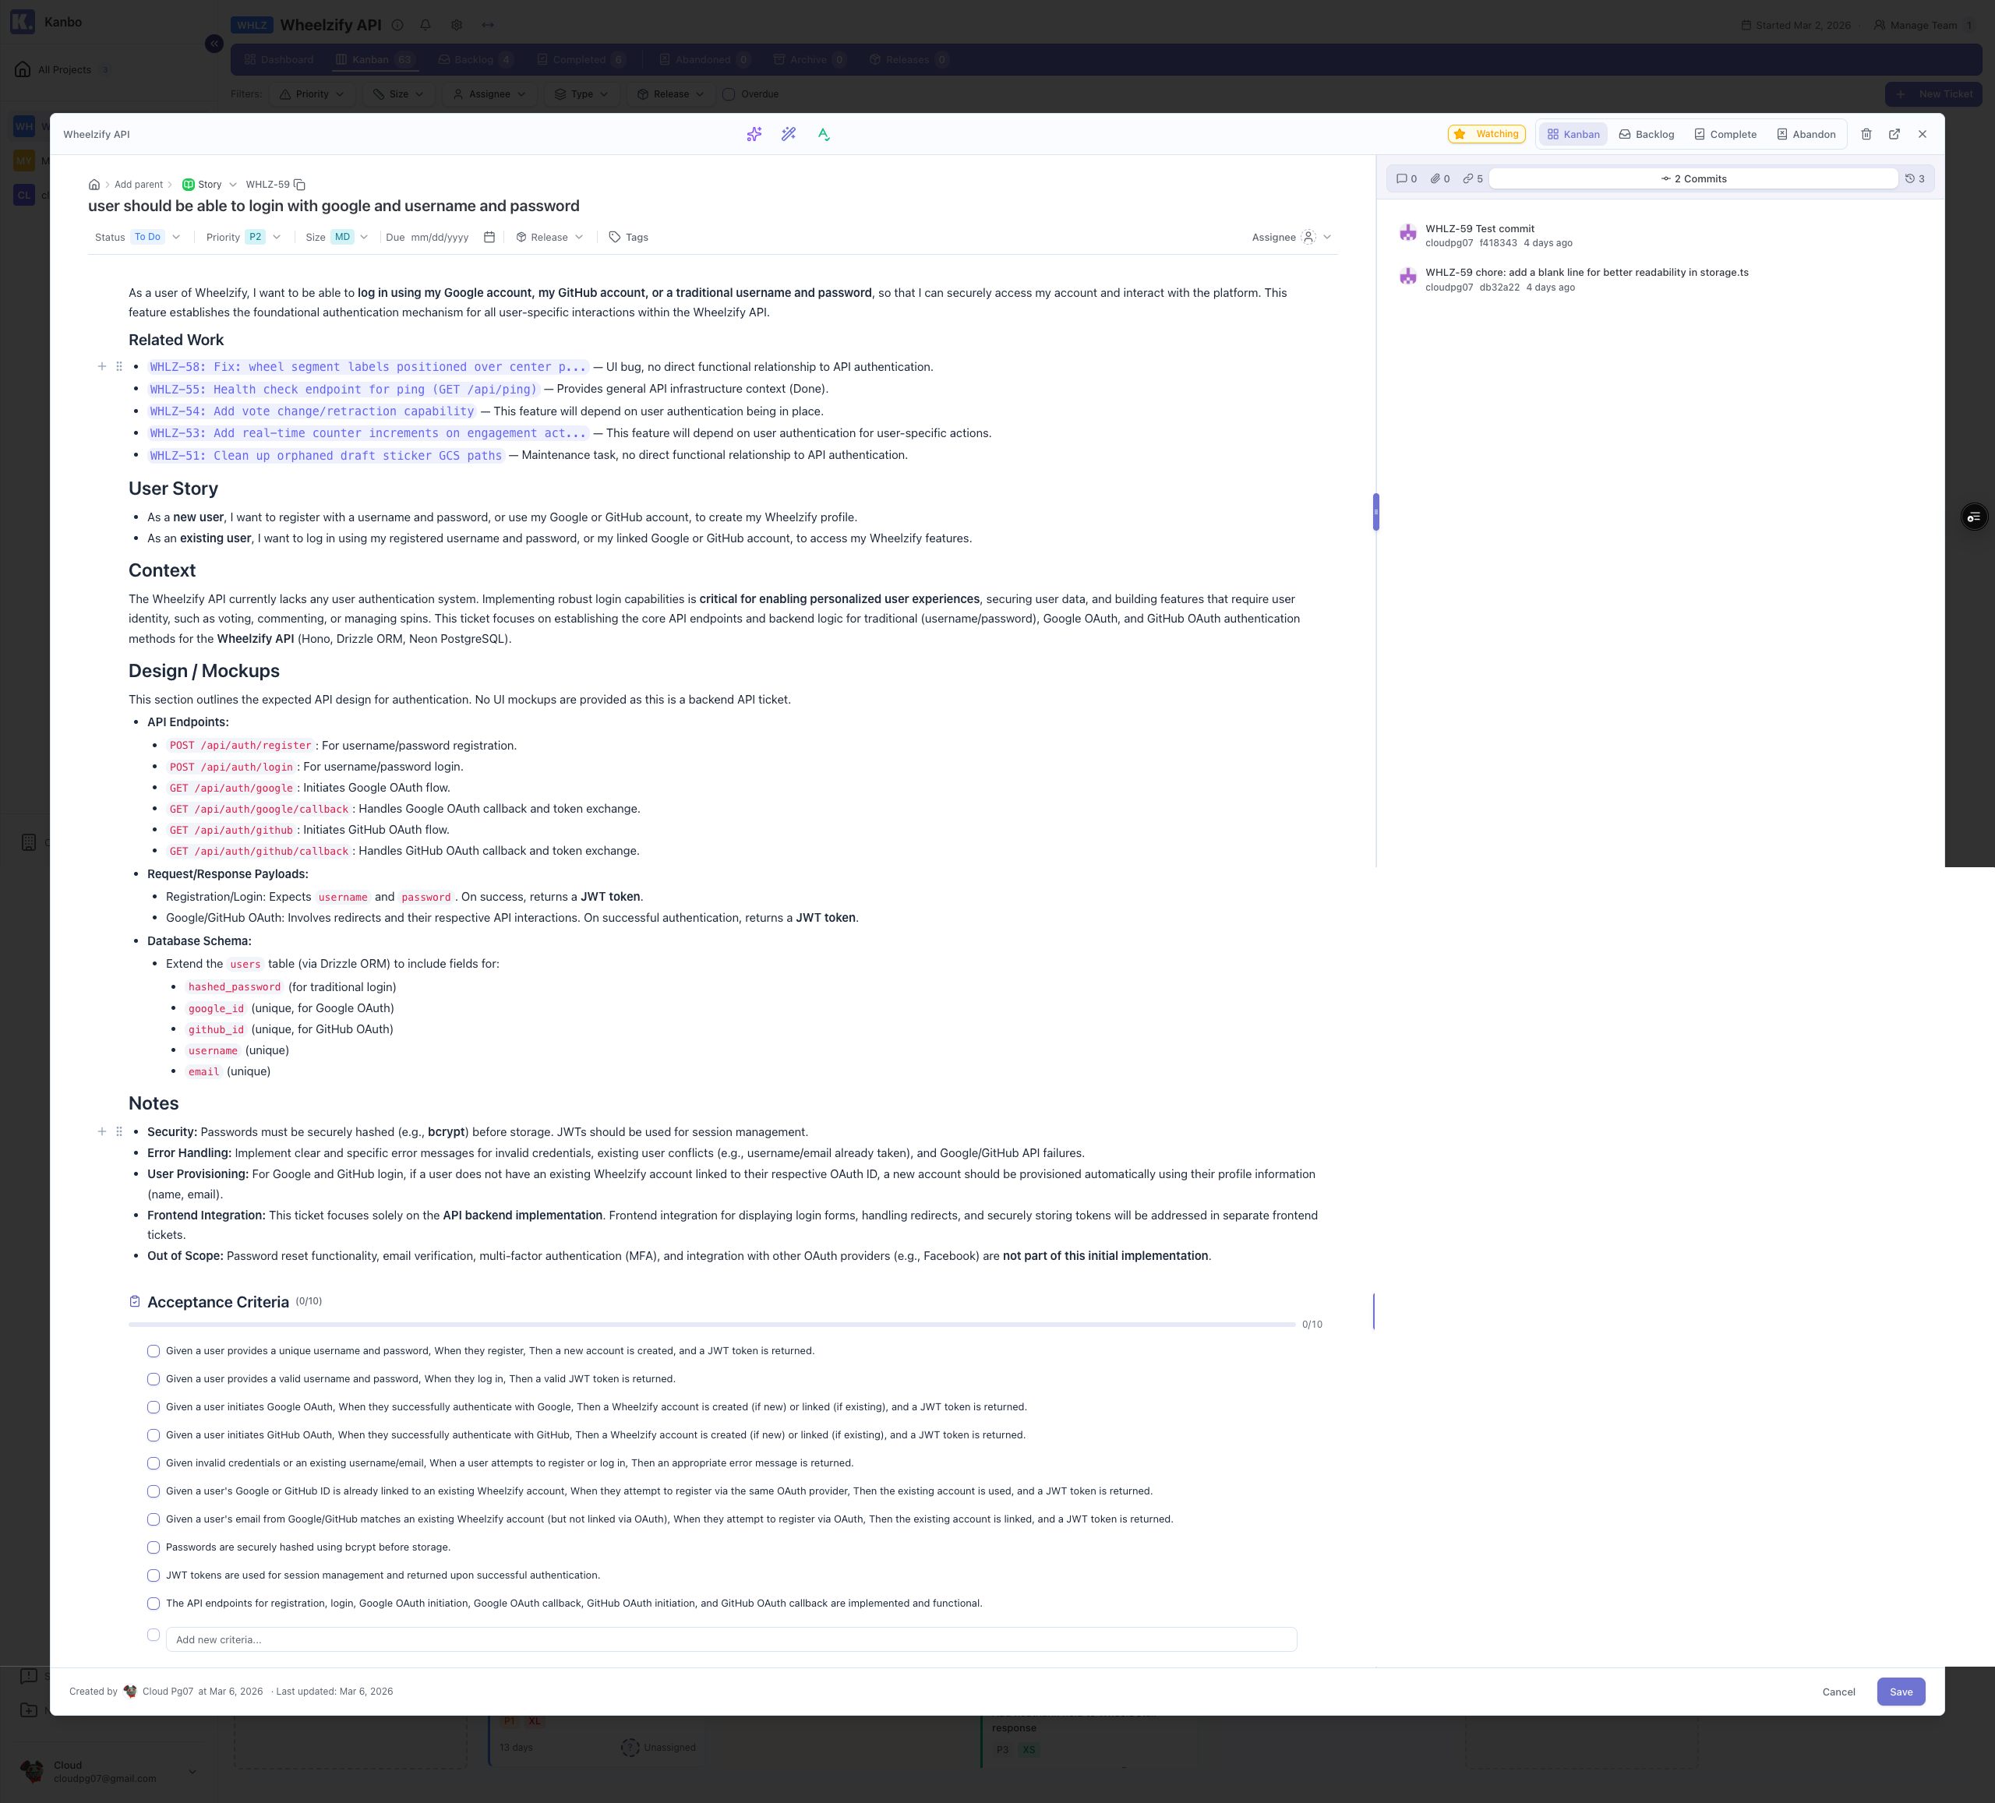Image resolution: width=1995 pixels, height=1803 pixels.
Task: Open the AI sparkle assistant icon
Action: click(754, 133)
